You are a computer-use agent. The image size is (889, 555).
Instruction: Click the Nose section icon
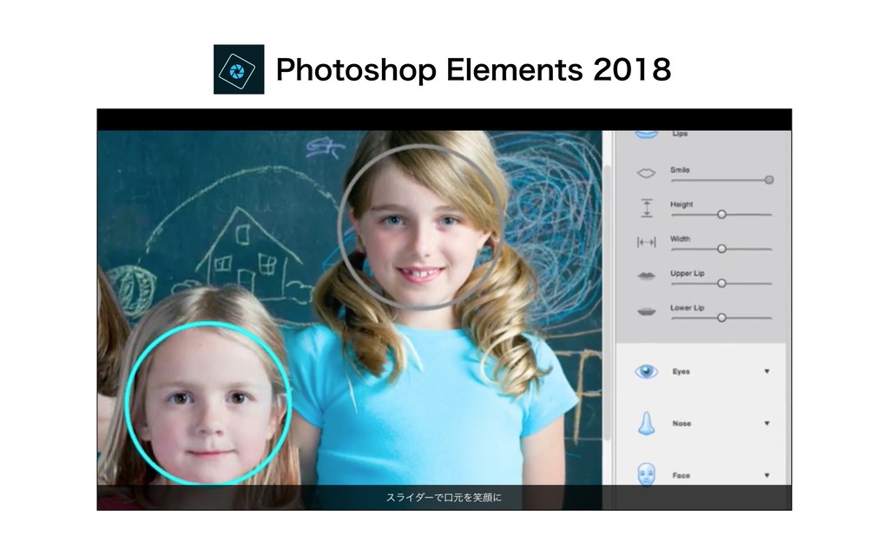pos(646,423)
